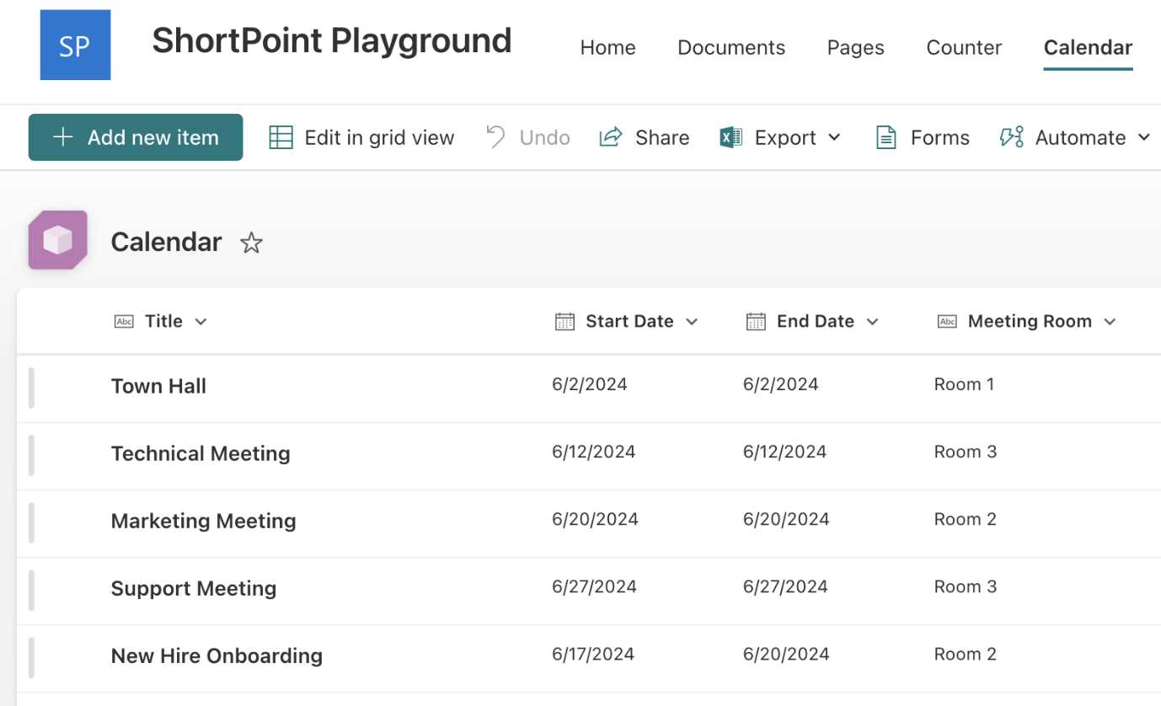Click Support Meeting start date 6/27/2024
The height and width of the screenshot is (706, 1161).
click(x=594, y=586)
